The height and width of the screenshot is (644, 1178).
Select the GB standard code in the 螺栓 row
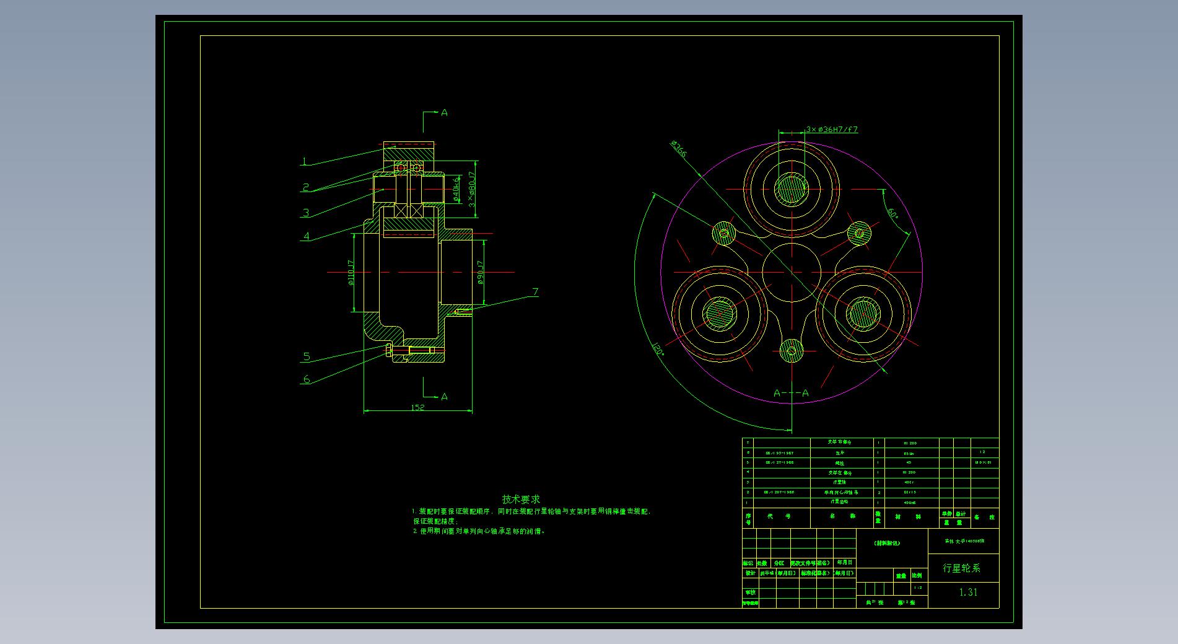click(x=780, y=462)
